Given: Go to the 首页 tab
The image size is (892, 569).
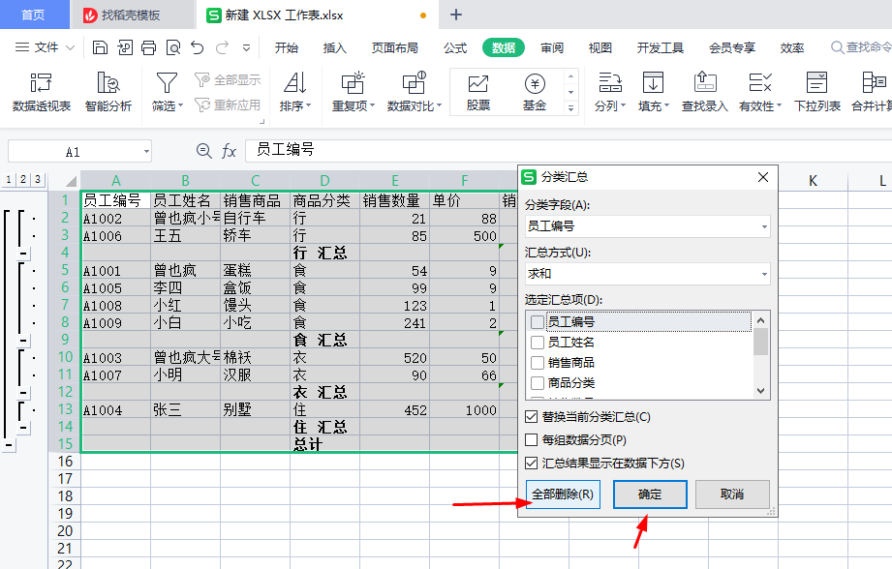Looking at the screenshot, I should [33, 15].
